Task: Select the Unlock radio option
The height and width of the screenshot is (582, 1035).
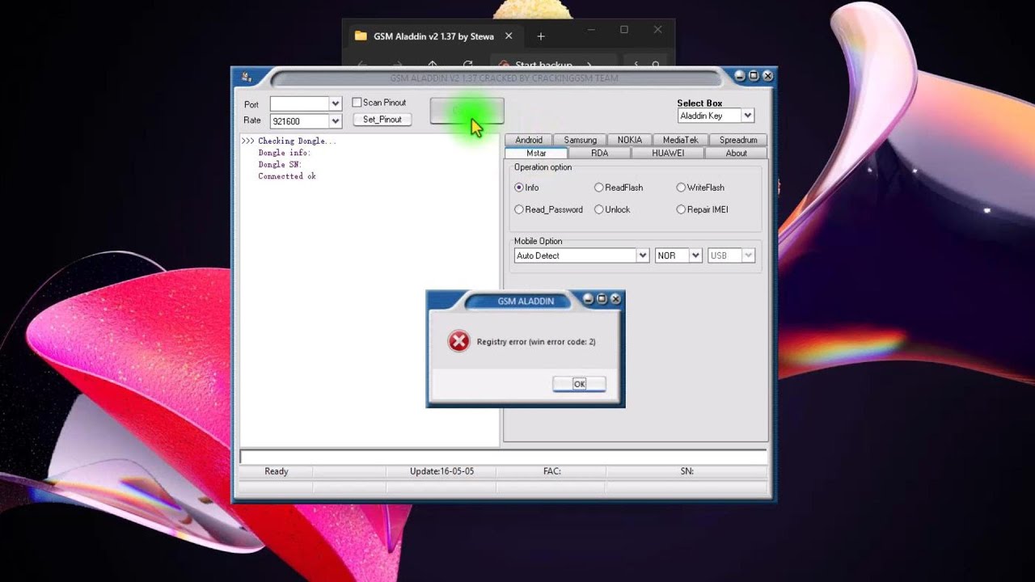Action: pos(599,209)
